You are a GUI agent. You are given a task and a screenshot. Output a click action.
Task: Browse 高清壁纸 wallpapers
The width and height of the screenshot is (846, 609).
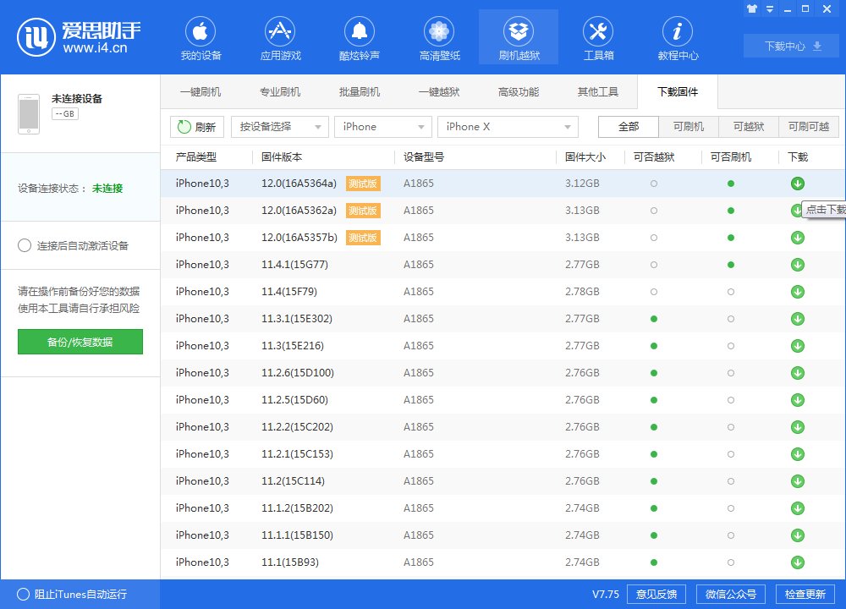(438, 36)
